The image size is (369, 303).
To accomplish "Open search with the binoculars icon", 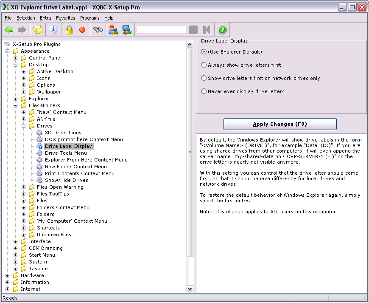I will [x=98, y=30].
